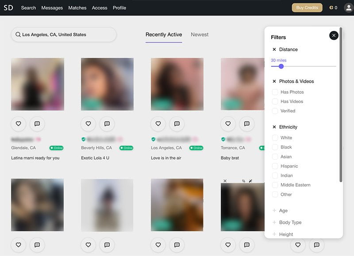Like the second profile in second row
354x256 pixels.
point(88,245)
